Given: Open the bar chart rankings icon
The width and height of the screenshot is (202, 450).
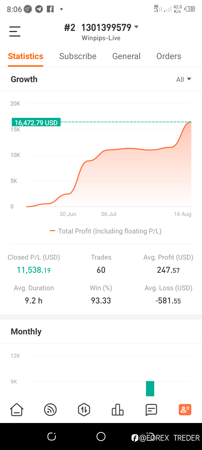Looking at the screenshot, I should 118,409.
